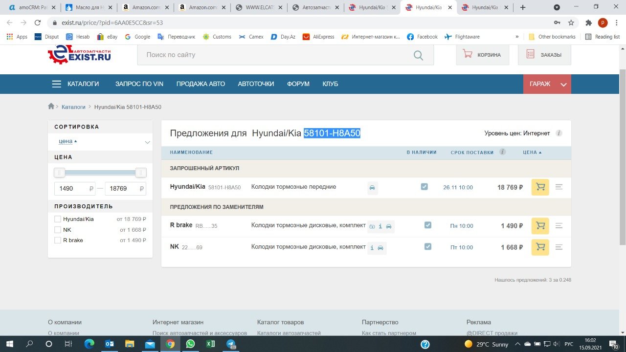Open the Заказы orders button
The image size is (626, 352).
coord(544,55)
